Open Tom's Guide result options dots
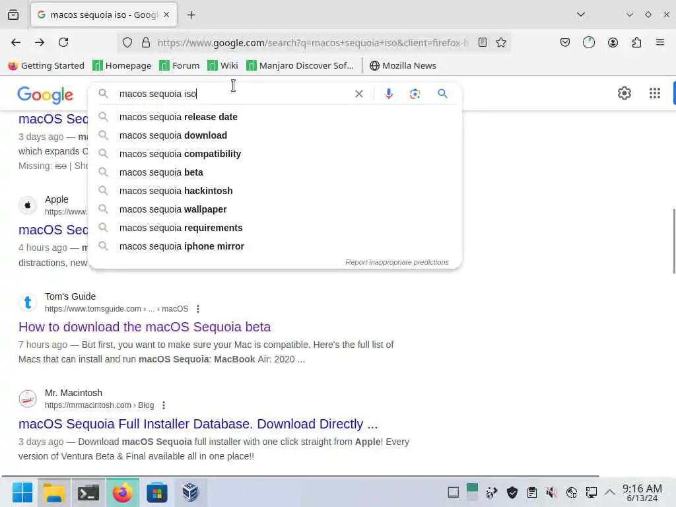676x507 pixels. click(x=198, y=309)
